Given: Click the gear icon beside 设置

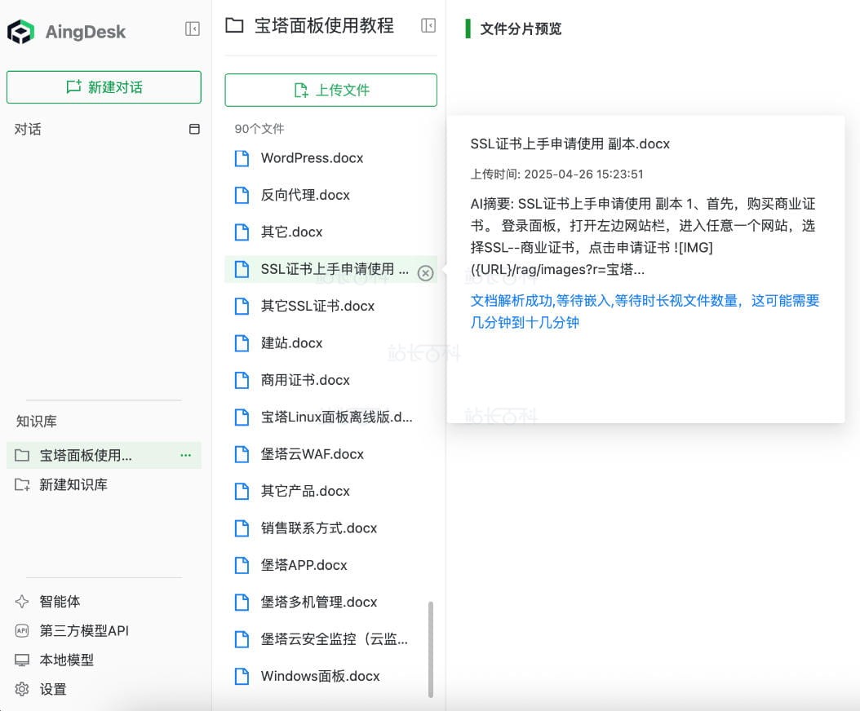Looking at the screenshot, I should coord(22,689).
